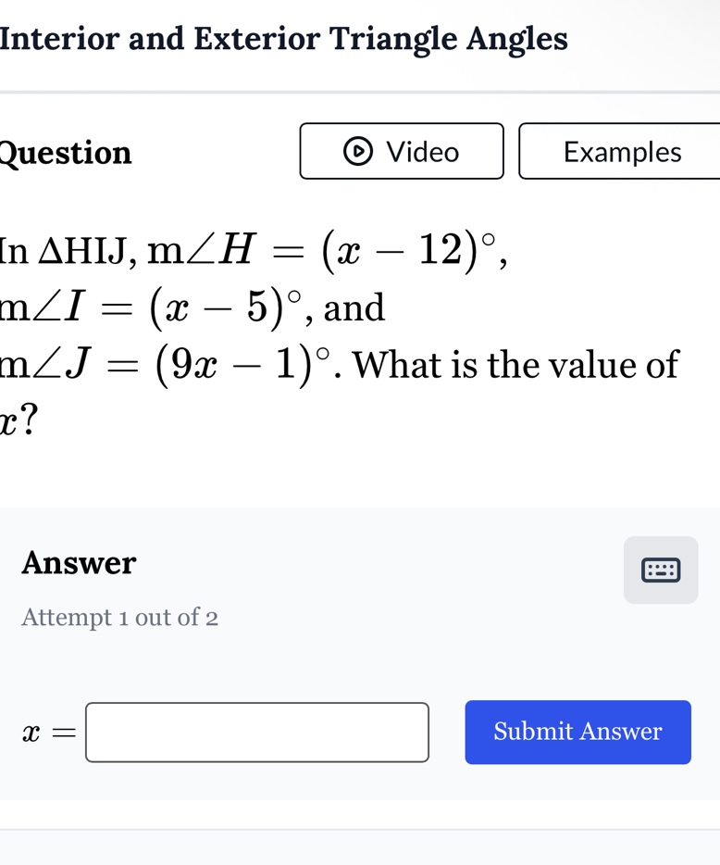Click the Attempt 1 out of 2 text
The height and width of the screenshot is (865, 720).
coord(119,617)
